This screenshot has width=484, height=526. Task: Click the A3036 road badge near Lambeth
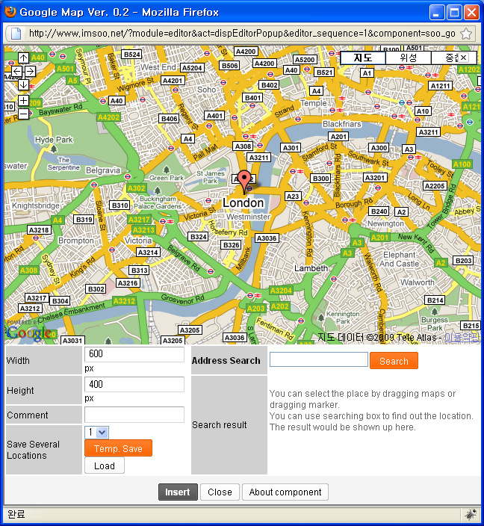point(267,238)
